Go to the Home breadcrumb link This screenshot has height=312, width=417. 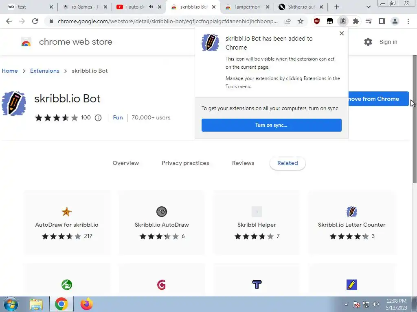(10, 71)
